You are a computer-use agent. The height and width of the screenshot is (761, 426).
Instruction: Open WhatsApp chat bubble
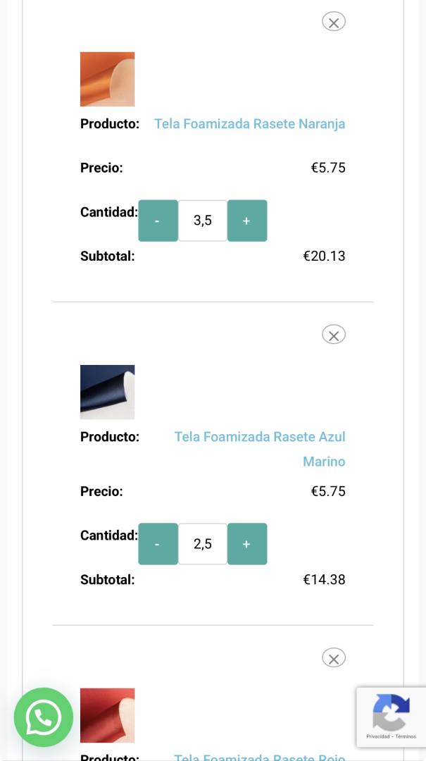(44, 717)
